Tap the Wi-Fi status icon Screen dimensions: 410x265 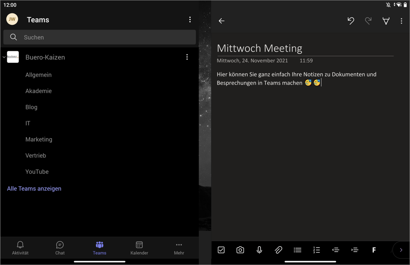click(399, 5)
